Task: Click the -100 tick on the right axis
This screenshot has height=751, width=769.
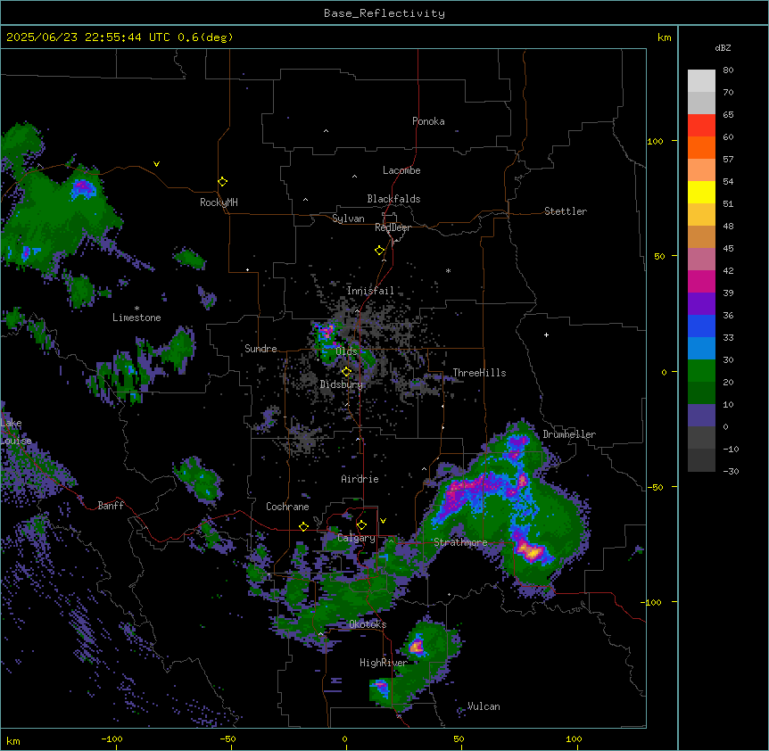Action: pyautogui.click(x=652, y=602)
